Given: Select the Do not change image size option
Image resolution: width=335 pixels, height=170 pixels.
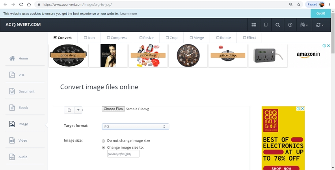Looking at the screenshot, I should (x=104, y=140).
